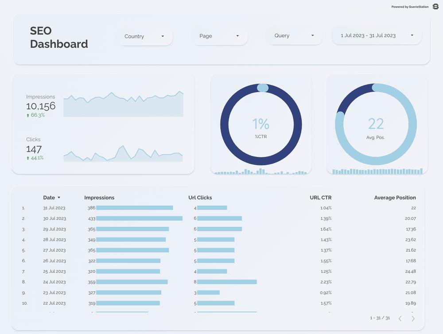Select the 30 Jul 2023 date cell
443x334 pixels.
pyautogui.click(x=54, y=218)
